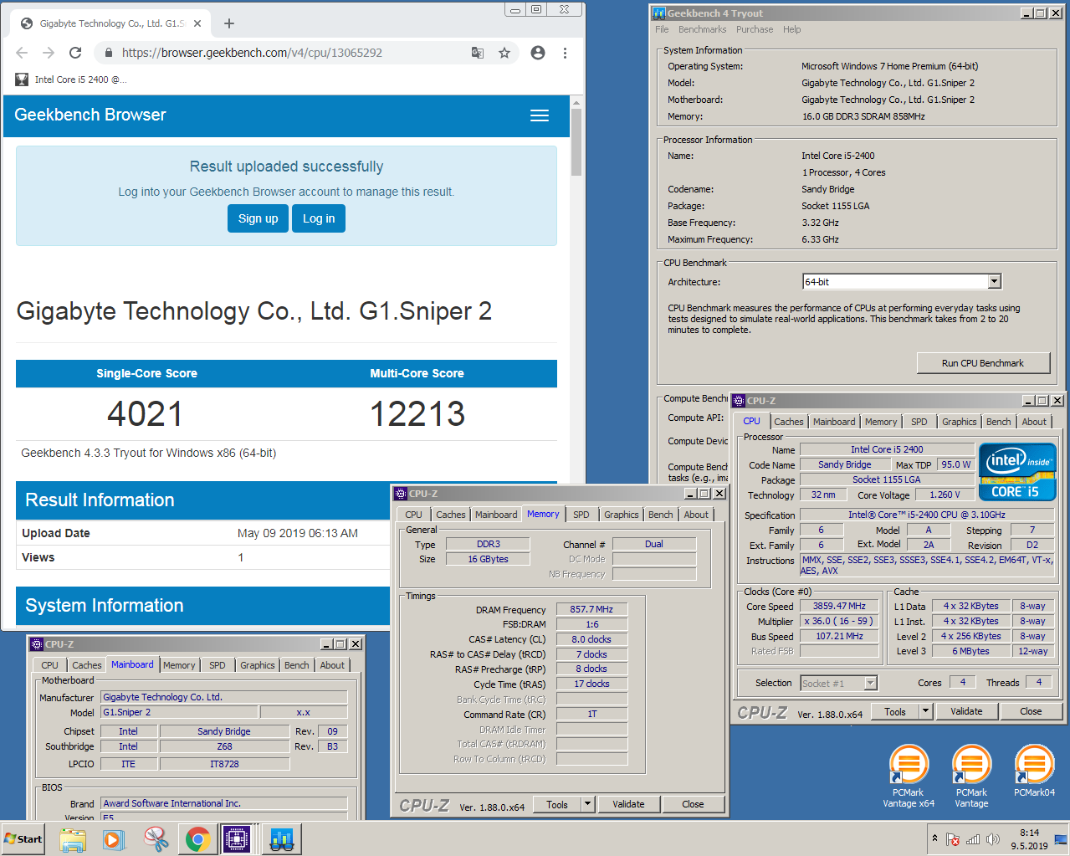Click the Intel Core i5 logo in CPU-Z

tap(1017, 472)
